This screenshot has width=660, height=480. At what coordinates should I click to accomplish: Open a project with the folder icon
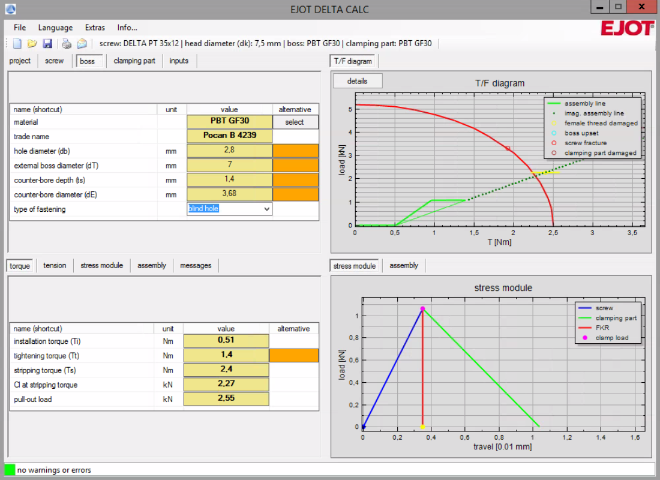32,43
